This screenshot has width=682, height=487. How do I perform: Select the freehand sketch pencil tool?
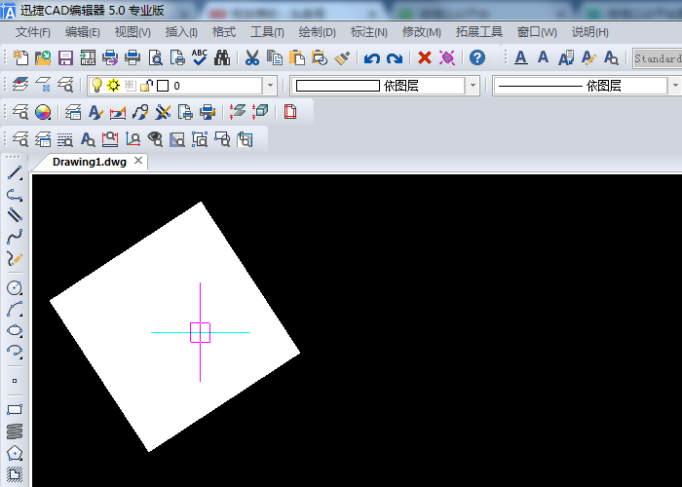(x=15, y=259)
